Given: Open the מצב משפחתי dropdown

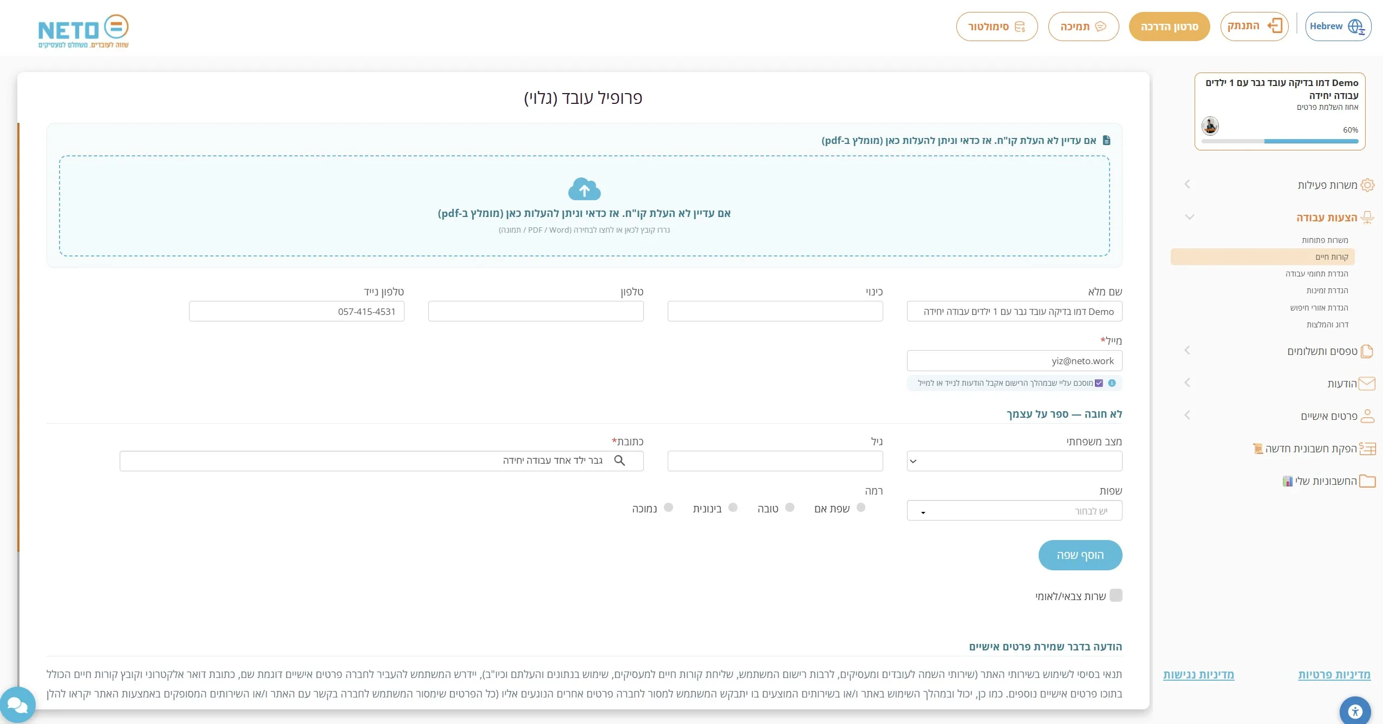Looking at the screenshot, I should coord(1014,461).
